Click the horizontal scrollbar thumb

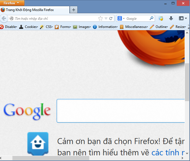pyautogui.click(x=51, y=158)
